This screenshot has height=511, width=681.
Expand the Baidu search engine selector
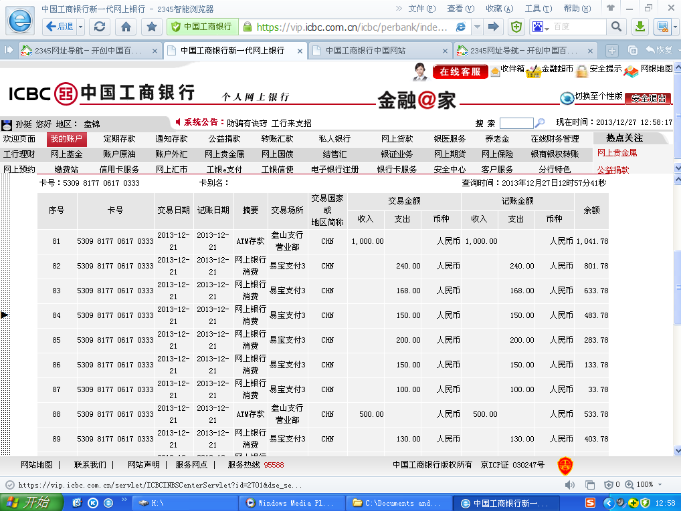click(541, 27)
